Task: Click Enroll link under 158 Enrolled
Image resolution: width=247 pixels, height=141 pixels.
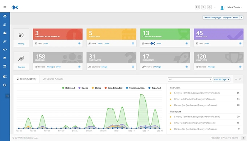Action: pyautogui.click(x=58, y=67)
